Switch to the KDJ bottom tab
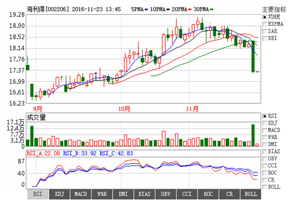The image size is (291, 203). [60, 194]
